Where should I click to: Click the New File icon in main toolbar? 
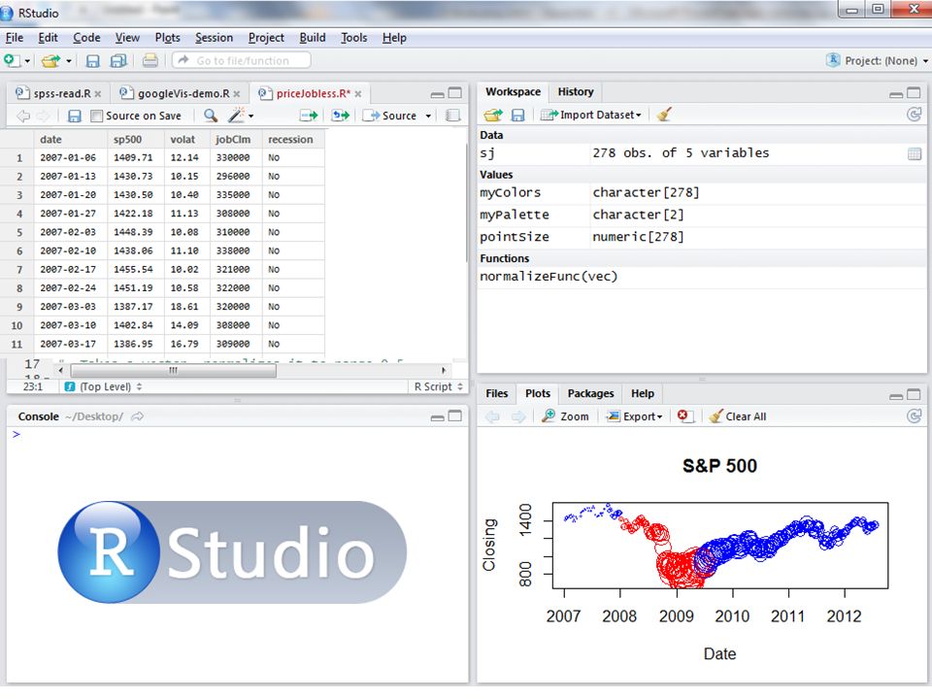point(10,60)
